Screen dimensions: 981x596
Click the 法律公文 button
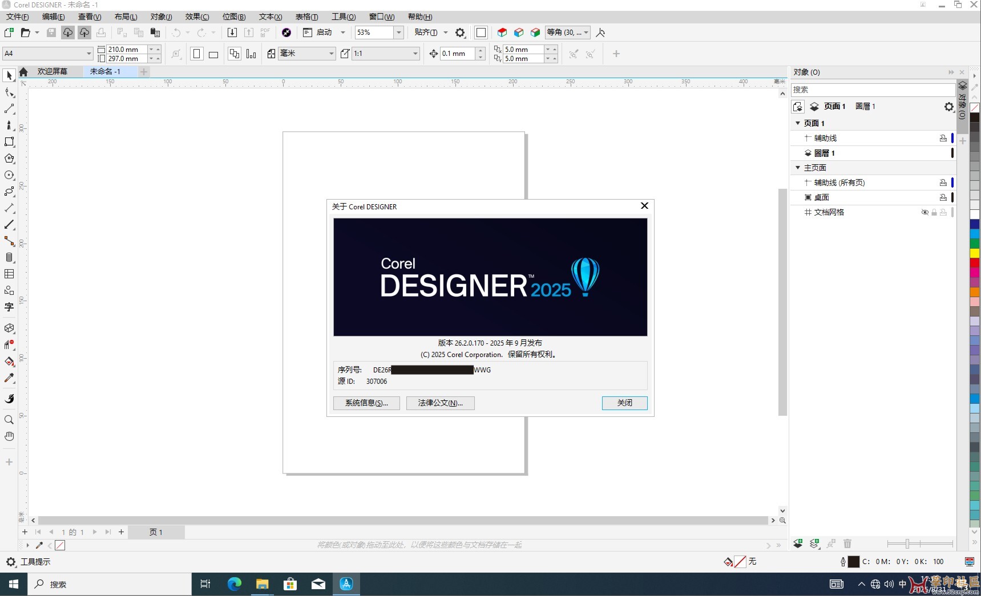(440, 403)
